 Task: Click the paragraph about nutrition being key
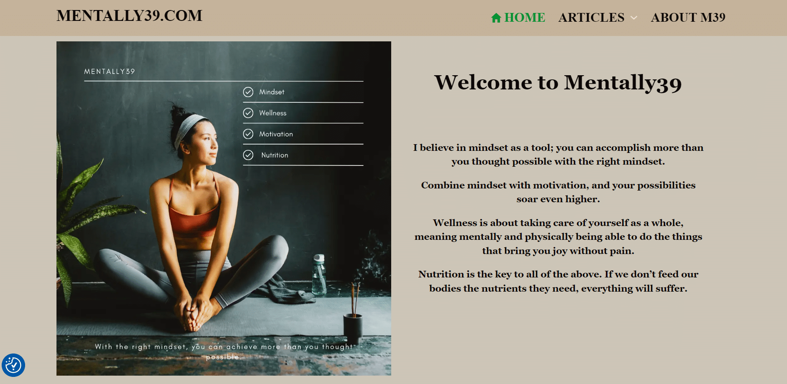tap(558, 281)
